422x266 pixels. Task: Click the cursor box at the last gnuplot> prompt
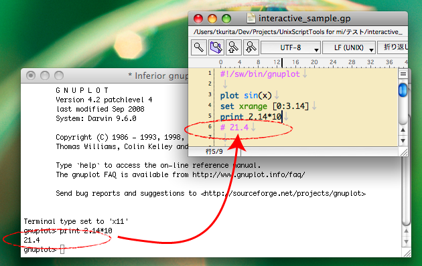click(62, 250)
